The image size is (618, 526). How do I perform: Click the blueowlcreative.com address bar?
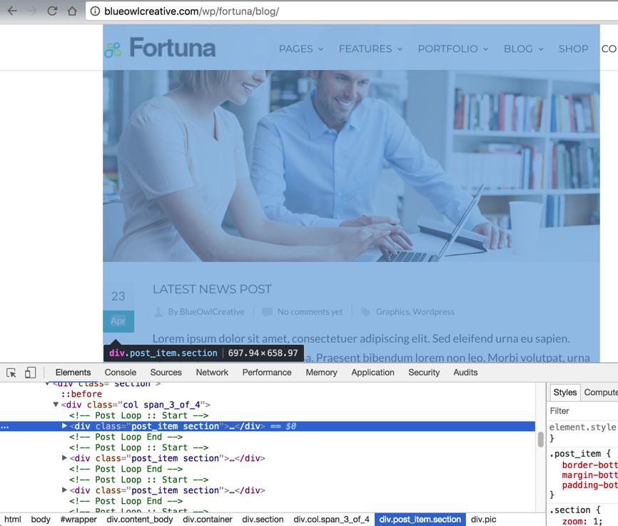point(351,11)
